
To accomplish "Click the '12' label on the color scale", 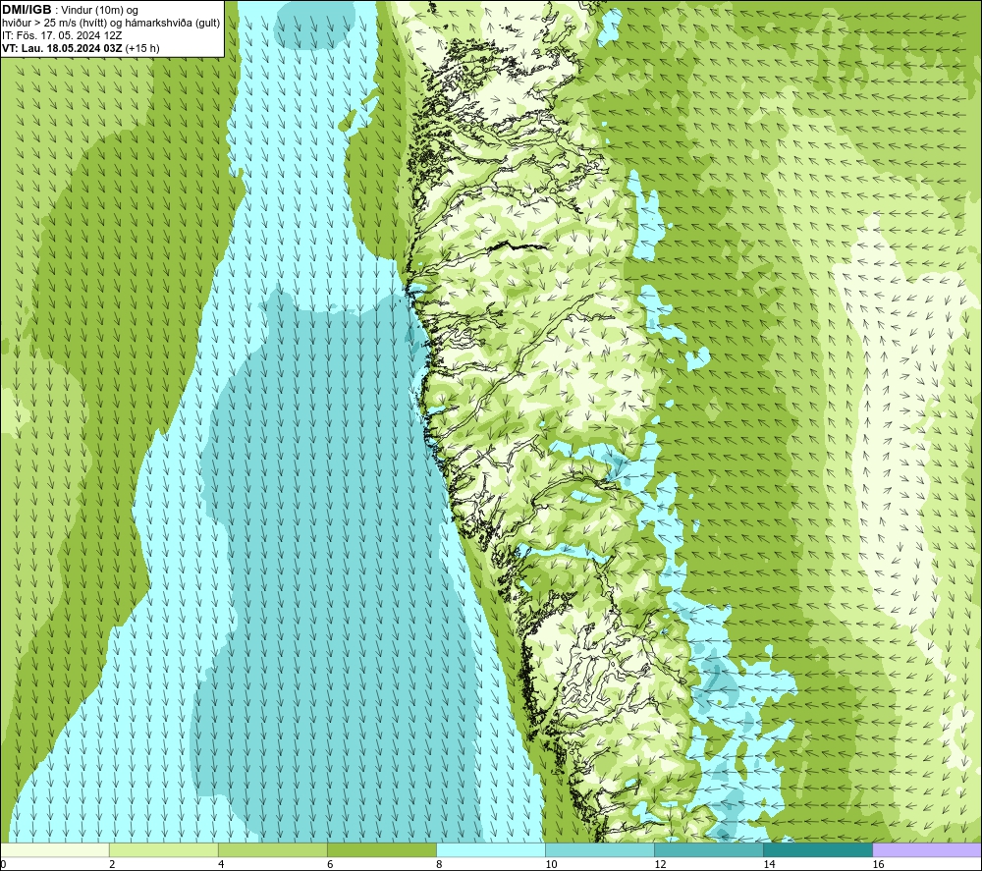I will pyautogui.click(x=660, y=864).
